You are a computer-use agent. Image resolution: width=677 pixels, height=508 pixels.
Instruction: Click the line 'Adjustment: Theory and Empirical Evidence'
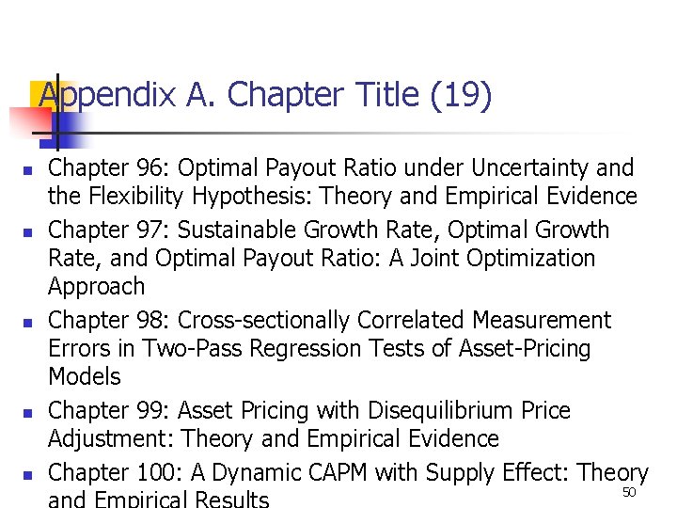tap(273, 438)
